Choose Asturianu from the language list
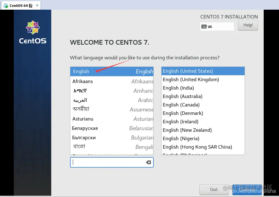 tap(112, 119)
